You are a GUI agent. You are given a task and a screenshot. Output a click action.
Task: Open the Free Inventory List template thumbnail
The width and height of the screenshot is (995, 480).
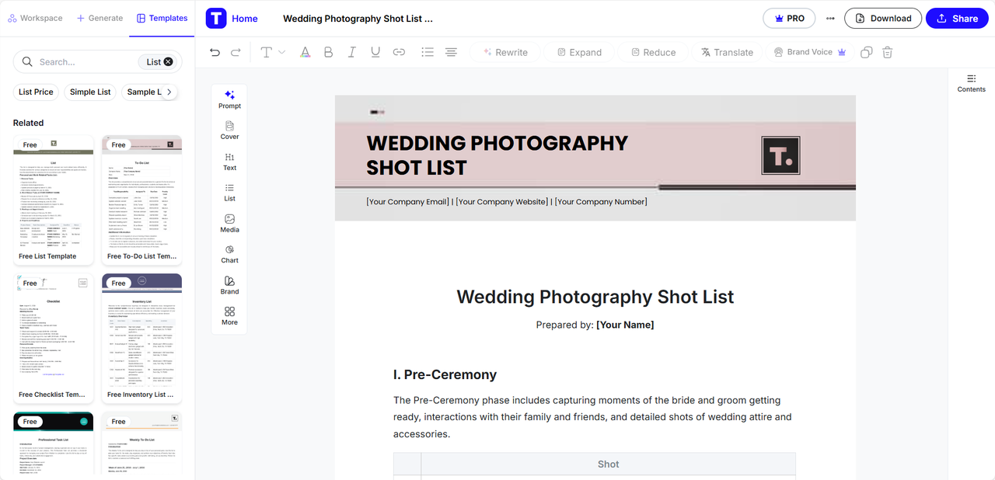(142, 339)
